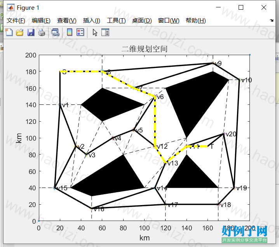The image size is (279, 247).
Task: Click node label v10
Action: (246, 80)
